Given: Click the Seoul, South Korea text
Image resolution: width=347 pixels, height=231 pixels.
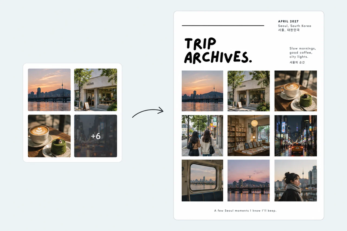Looking at the screenshot, I should point(295,26).
